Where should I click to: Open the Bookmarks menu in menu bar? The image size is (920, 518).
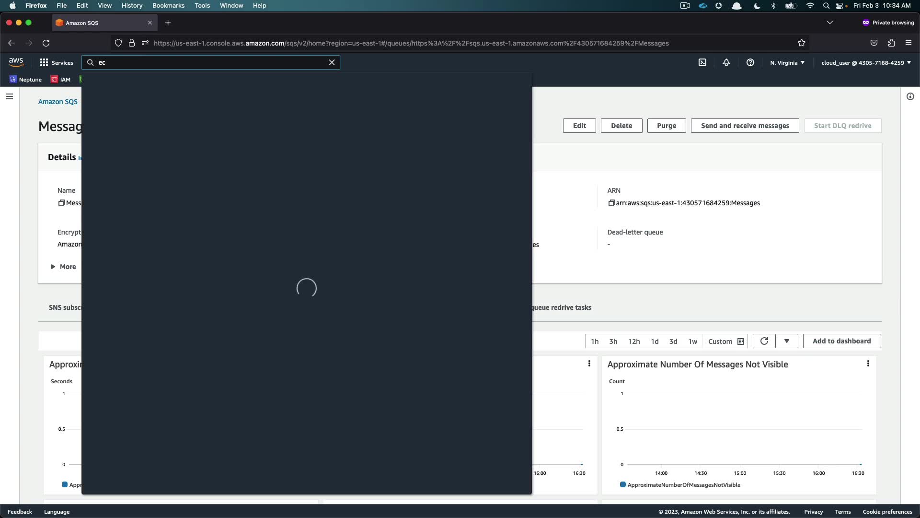pos(168,5)
